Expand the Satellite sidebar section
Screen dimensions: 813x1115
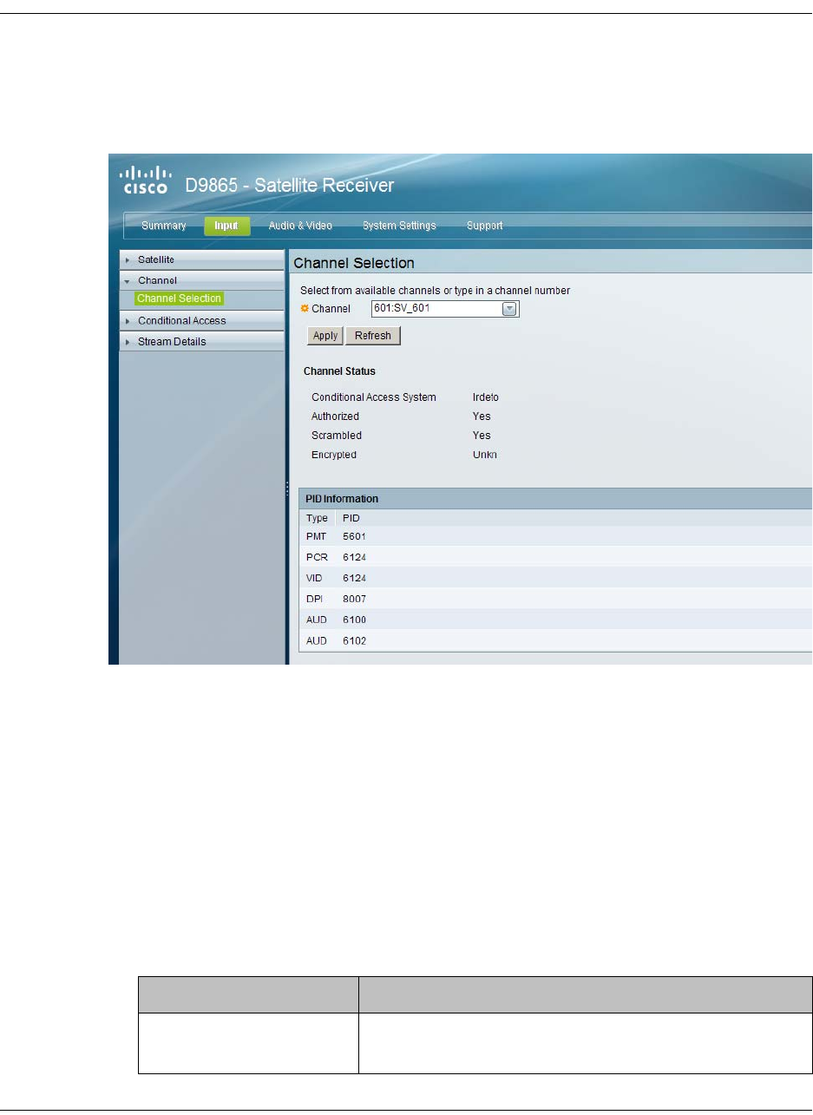(x=201, y=259)
